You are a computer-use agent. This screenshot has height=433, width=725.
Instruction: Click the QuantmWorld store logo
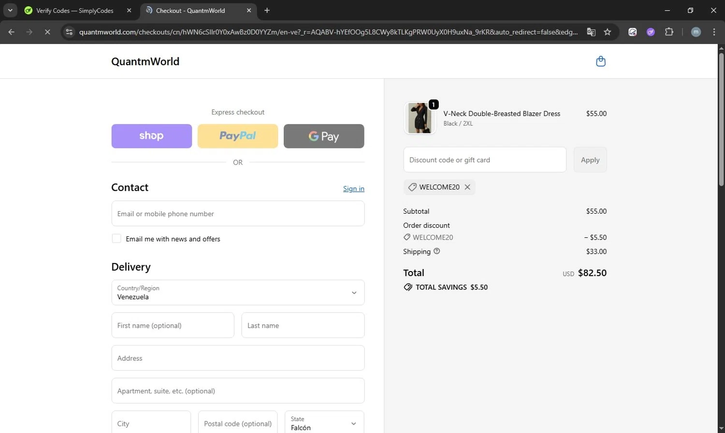pyautogui.click(x=145, y=61)
